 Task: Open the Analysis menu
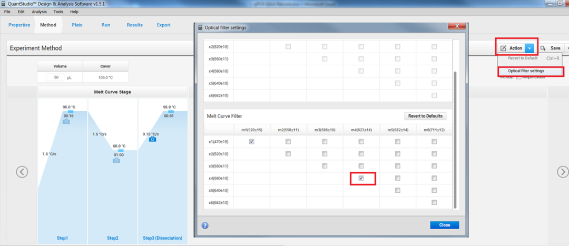click(x=39, y=12)
